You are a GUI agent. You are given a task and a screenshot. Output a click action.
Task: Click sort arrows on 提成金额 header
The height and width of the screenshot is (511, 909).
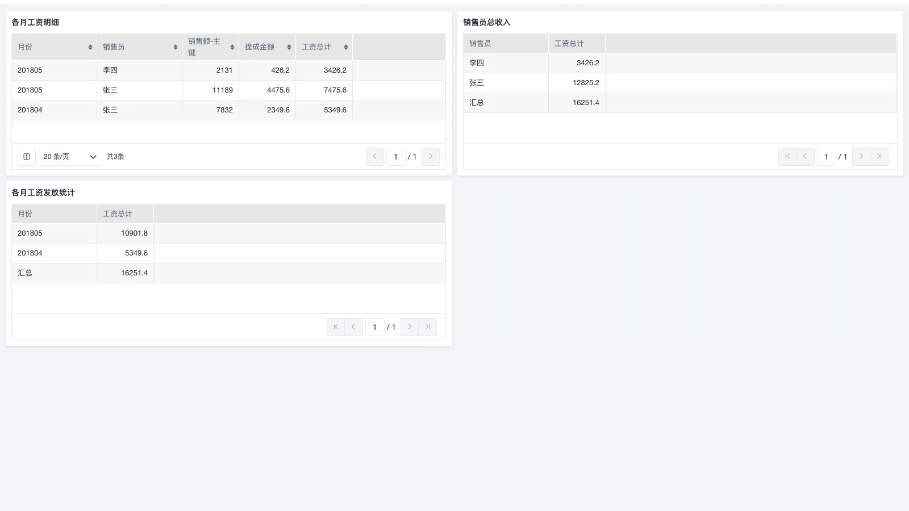[289, 47]
